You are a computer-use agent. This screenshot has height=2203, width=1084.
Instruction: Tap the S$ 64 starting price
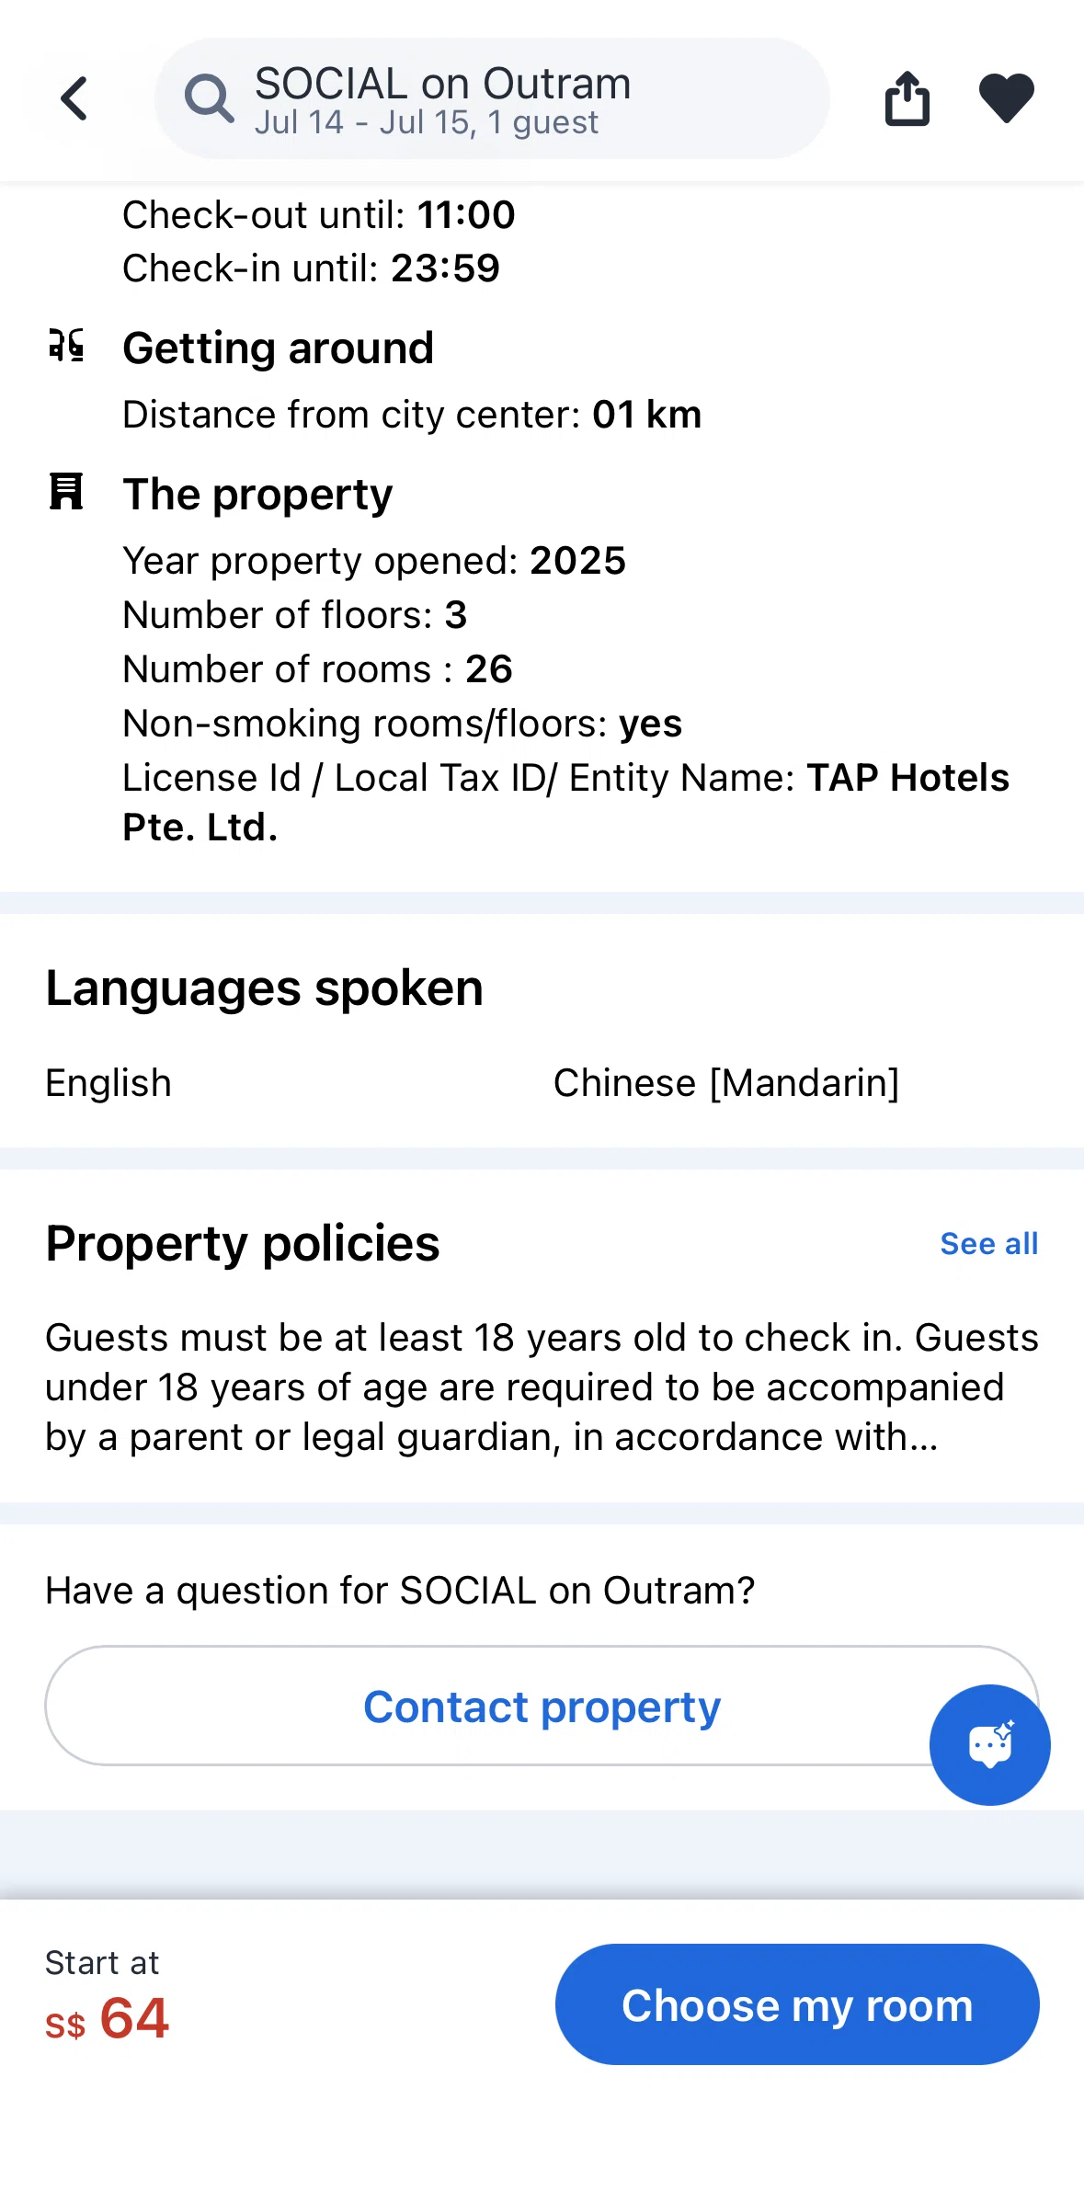coord(108,2019)
